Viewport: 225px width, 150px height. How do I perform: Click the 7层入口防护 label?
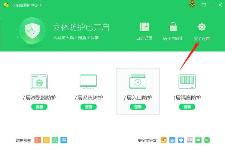pos(138,98)
